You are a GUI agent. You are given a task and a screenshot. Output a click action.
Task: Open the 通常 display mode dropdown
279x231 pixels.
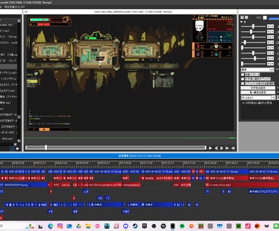pyautogui.click(x=257, y=70)
